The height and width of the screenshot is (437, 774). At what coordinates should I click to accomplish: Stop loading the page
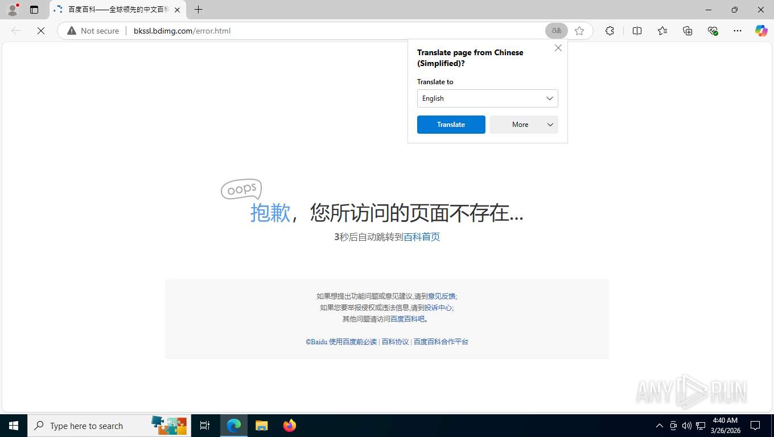coord(41,31)
